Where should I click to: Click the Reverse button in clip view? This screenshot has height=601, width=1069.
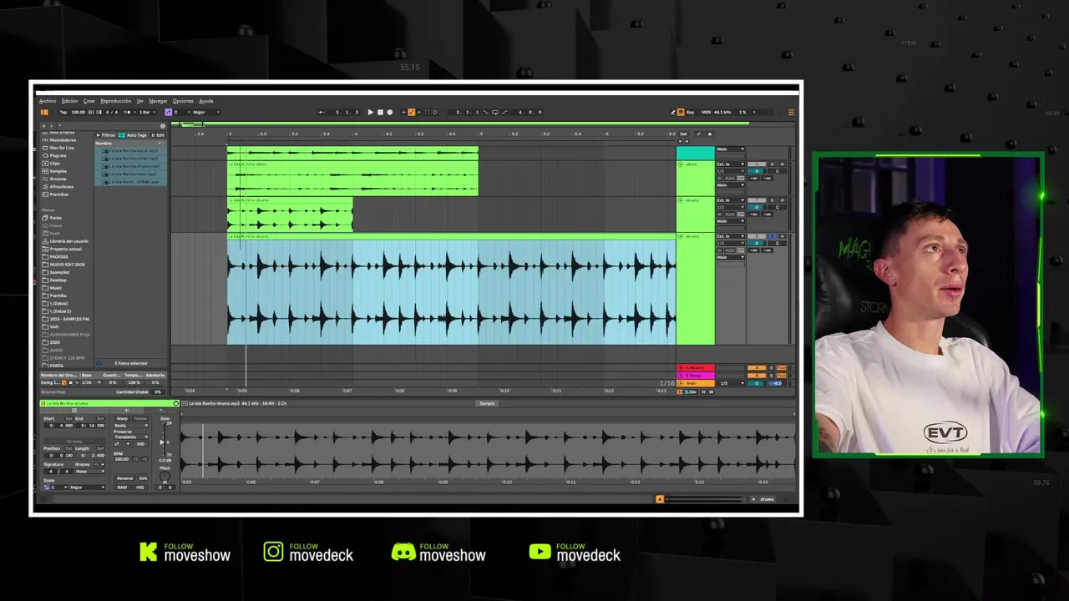point(124,478)
